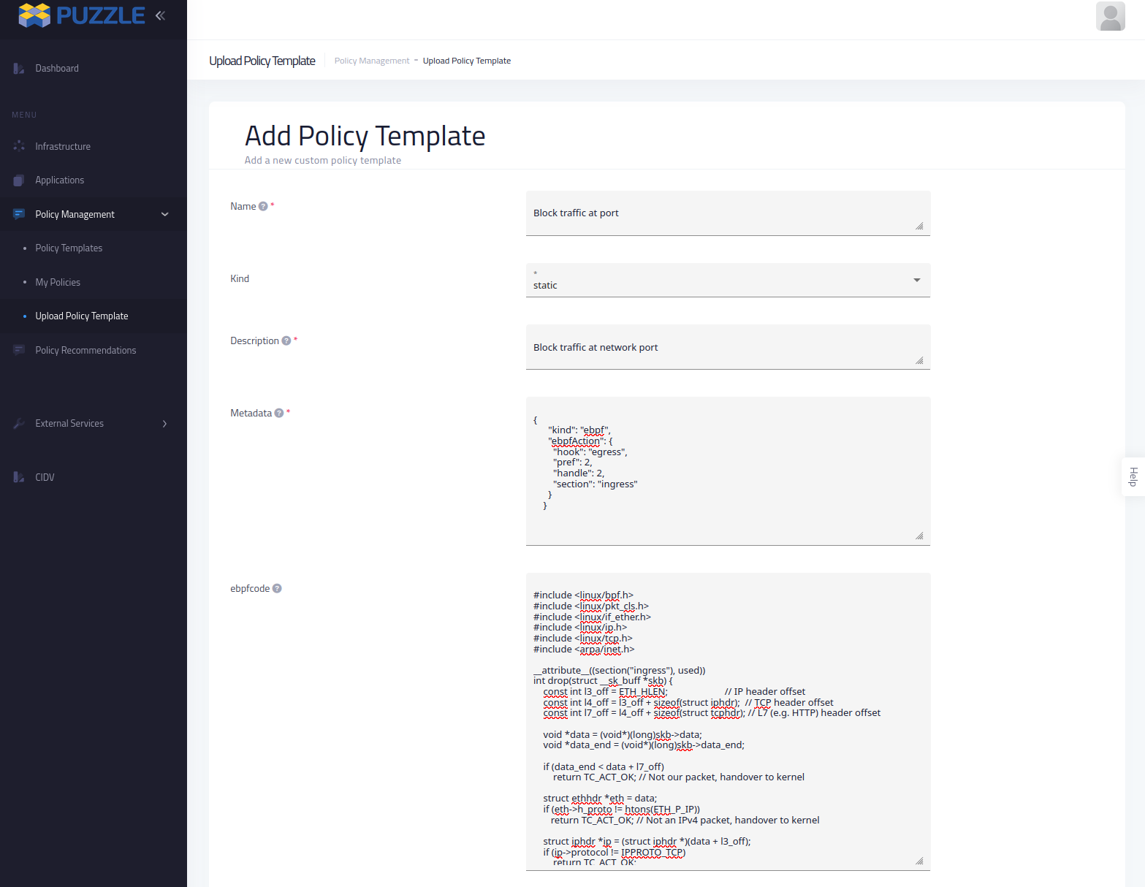Click into the Description text field
Image resolution: width=1145 pixels, height=887 pixels.
[728, 347]
